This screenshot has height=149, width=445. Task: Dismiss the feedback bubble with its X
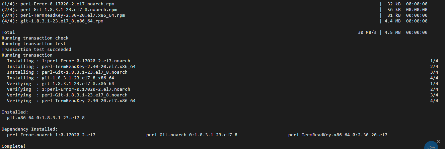pos(439,141)
